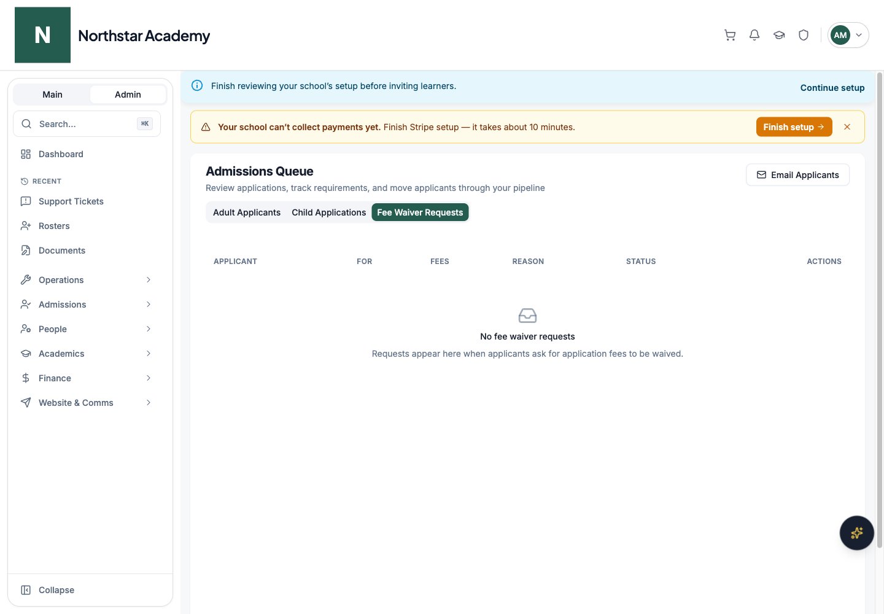This screenshot has height=614, width=884.
Task: Click the warning triangle icon in payments banner
Action: 206,127
